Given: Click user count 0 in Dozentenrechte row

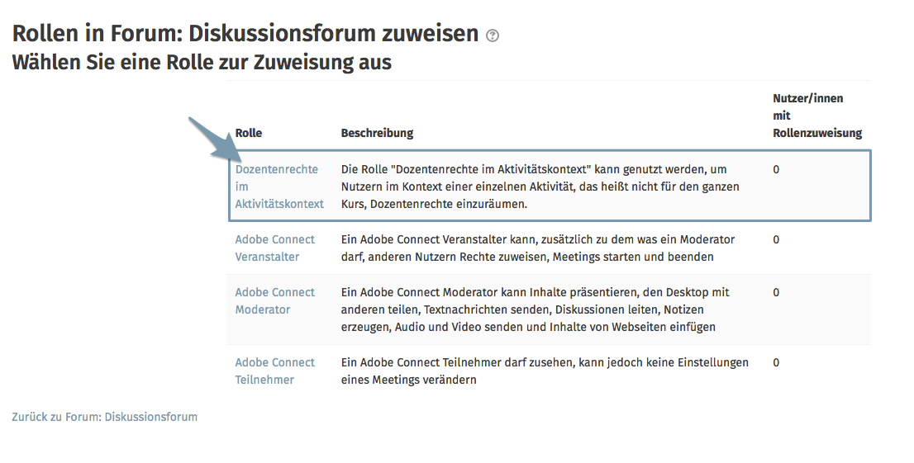Looking at the screenshot, I should click(776, 169).
